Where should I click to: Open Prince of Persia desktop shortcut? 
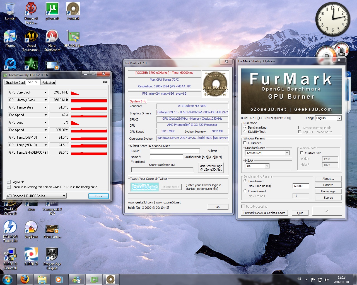pos(31,13)
